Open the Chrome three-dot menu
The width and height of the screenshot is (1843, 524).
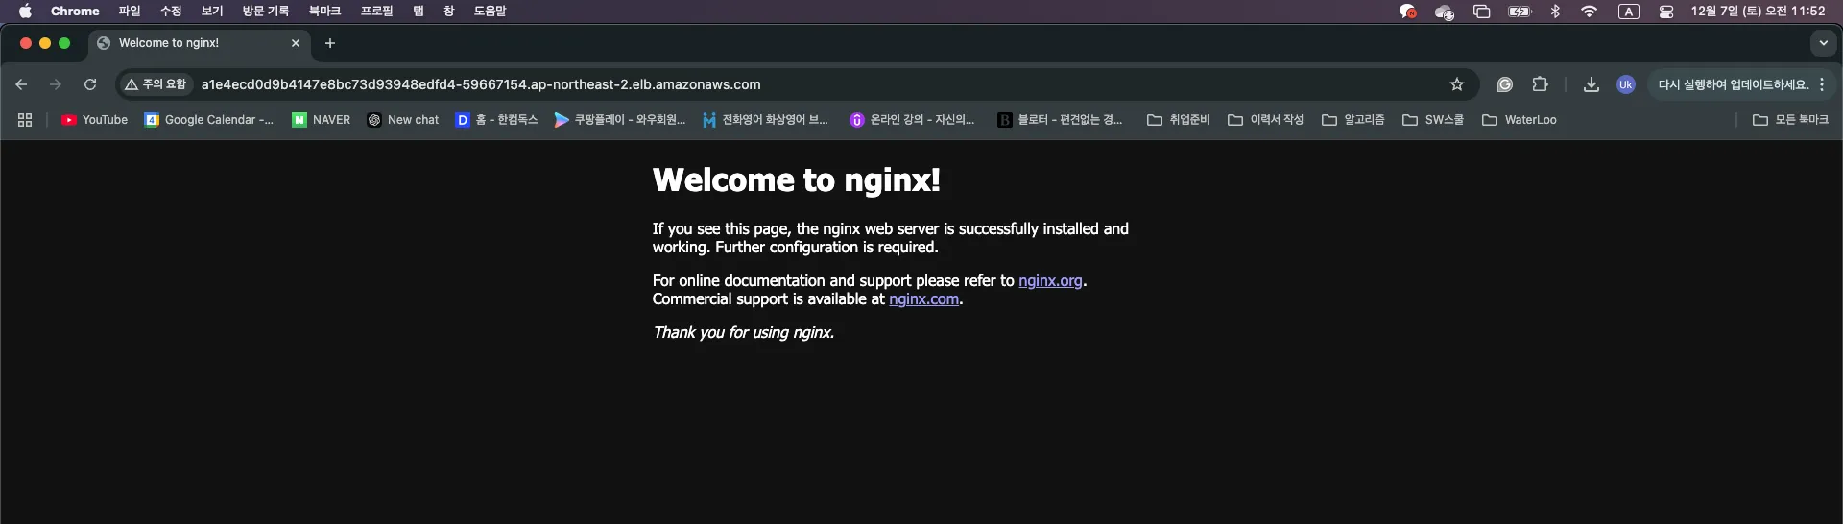click(x=1822, y=84)
